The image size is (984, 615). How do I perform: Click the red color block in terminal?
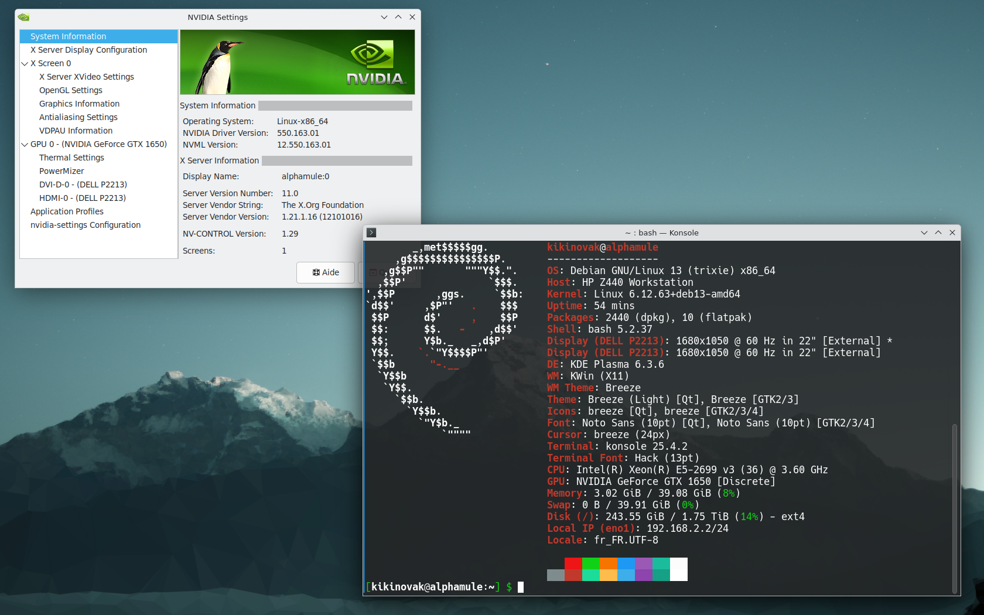[573, 563]
